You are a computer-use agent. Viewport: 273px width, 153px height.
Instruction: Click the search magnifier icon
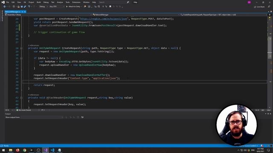(128, 2)
